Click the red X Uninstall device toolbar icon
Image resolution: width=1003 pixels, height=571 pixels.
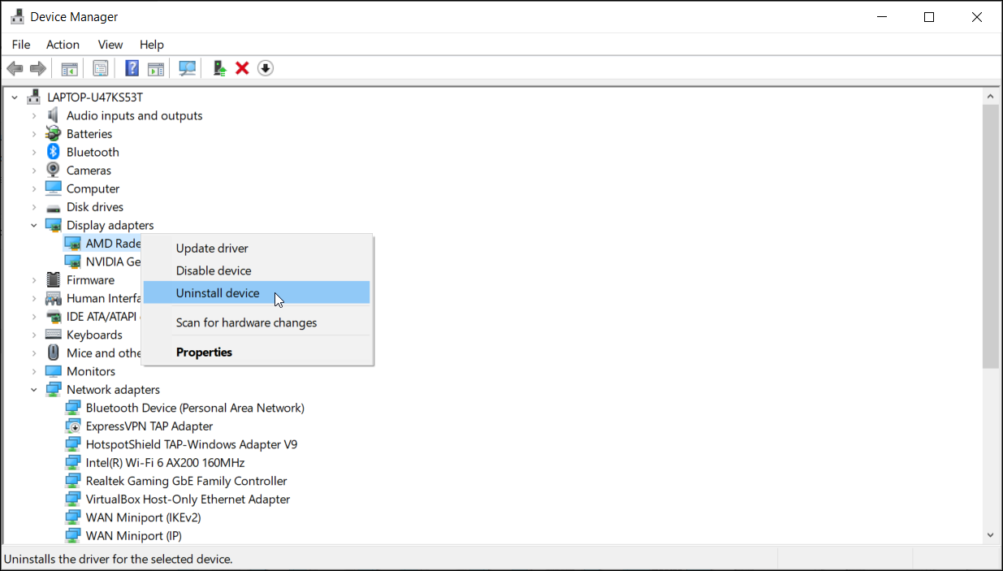pos(242,67)
